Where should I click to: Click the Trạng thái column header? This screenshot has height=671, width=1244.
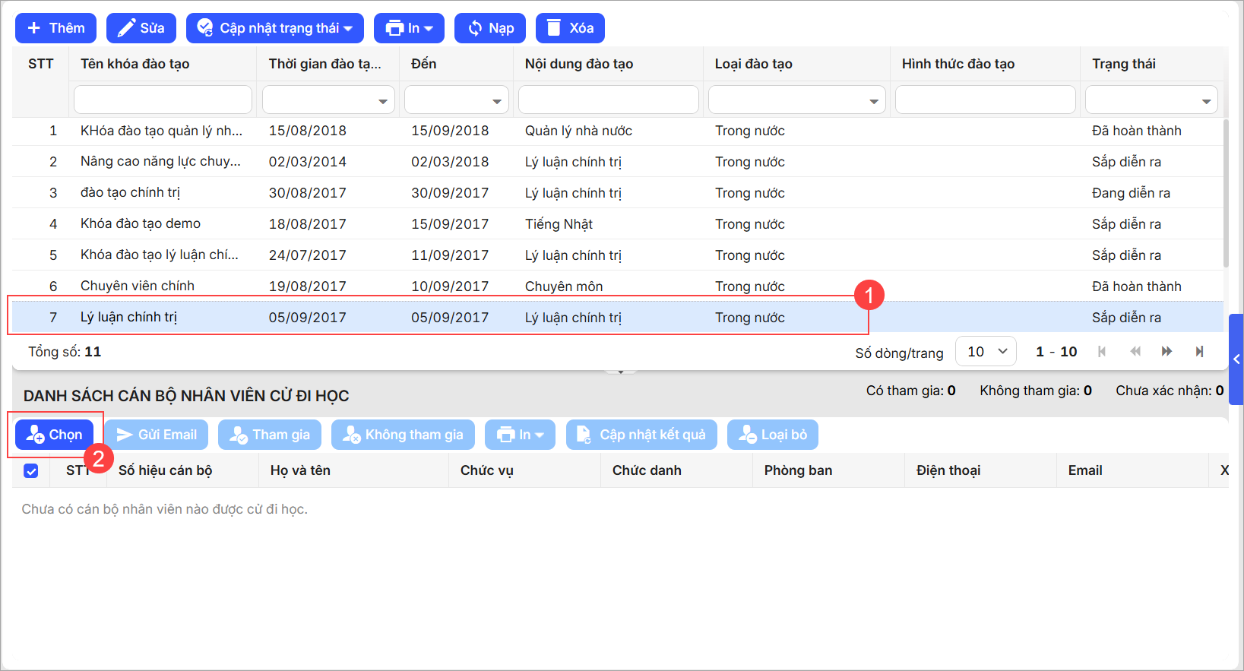(x=1123, y=64)
